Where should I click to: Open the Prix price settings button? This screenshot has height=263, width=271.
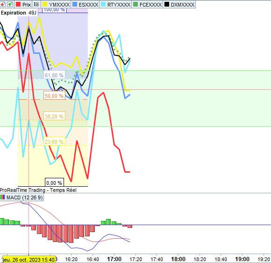(23, 5)
